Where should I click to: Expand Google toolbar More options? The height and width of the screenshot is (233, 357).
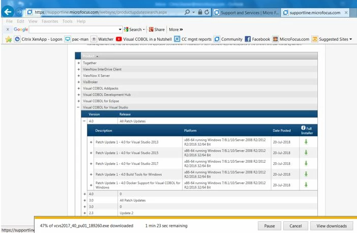(176, 30)
